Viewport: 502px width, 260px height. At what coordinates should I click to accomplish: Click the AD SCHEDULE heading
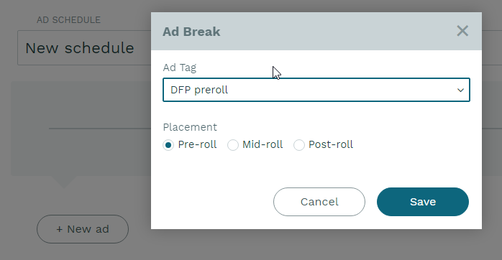click(x=68, y=20)
